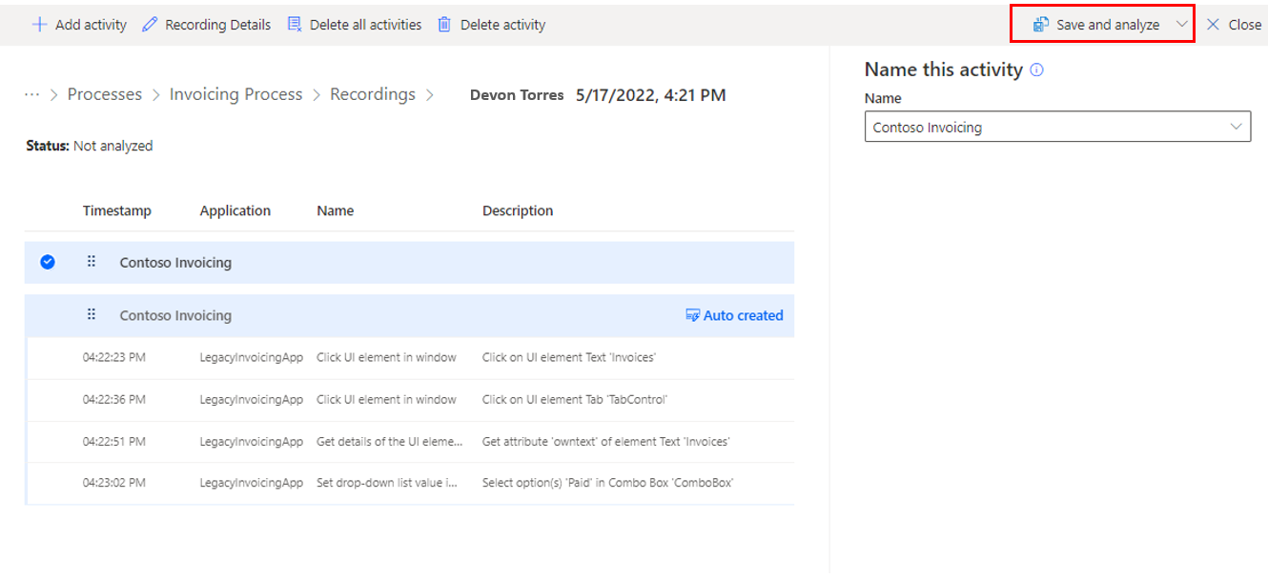Click the save icon on Save and analyze
The image size is (1268, 579).
point(1042,24)
